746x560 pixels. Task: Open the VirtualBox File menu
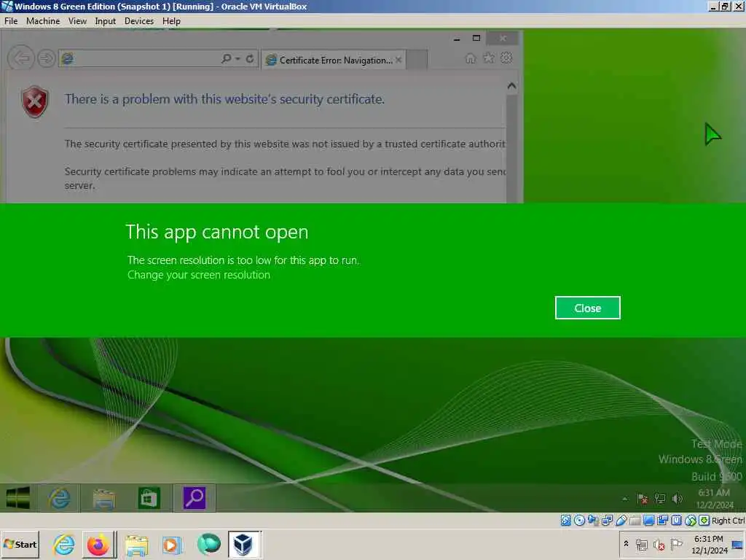click(11, 21)
